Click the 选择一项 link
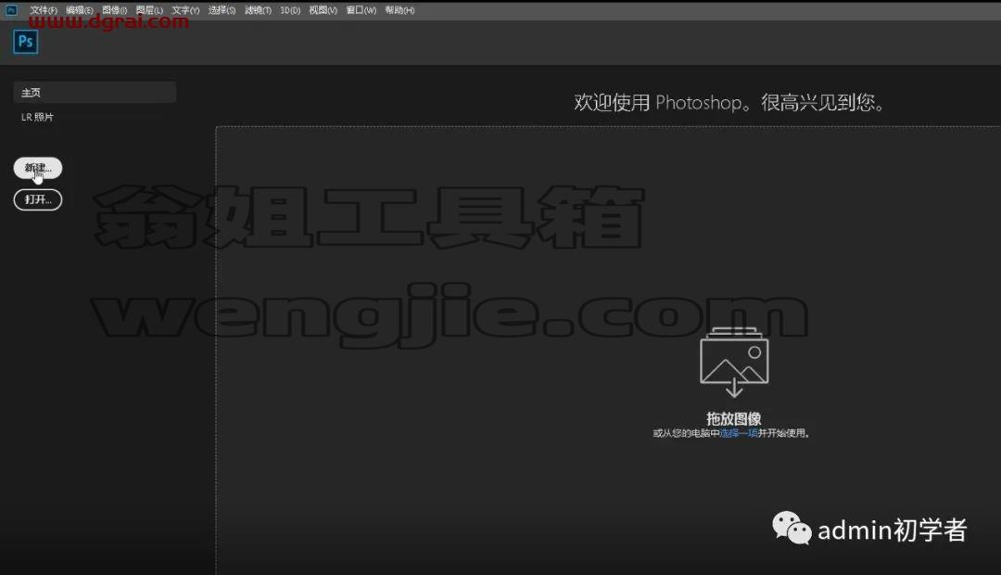Viewport: 1001px width, 575px height. click(x=739, y=433)
